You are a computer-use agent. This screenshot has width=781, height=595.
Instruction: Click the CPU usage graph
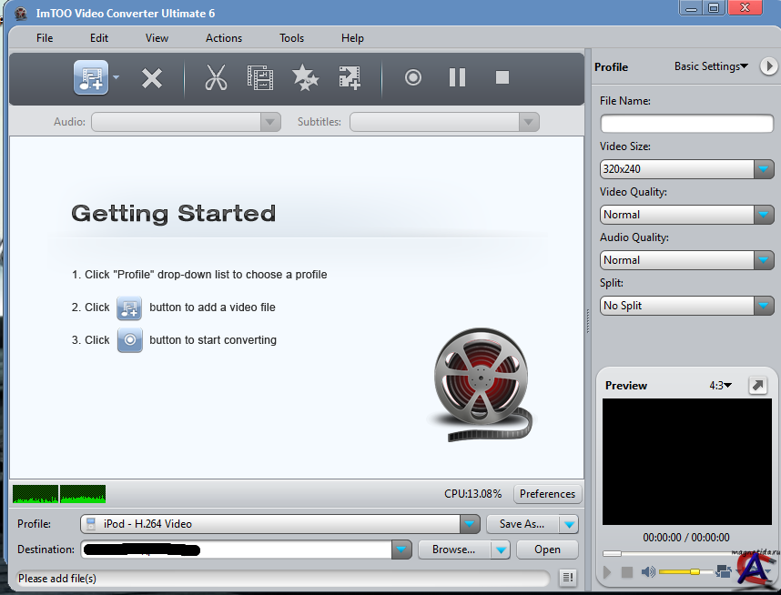[x=59, y=494]
